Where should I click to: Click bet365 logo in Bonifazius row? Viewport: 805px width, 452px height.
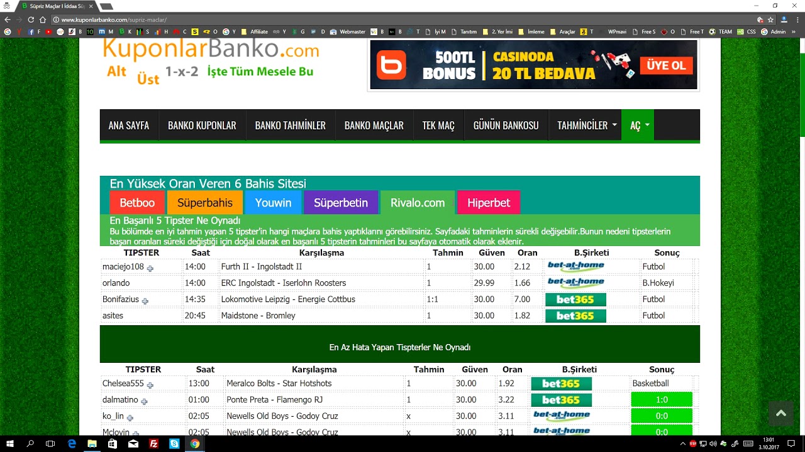coord(575,299)
